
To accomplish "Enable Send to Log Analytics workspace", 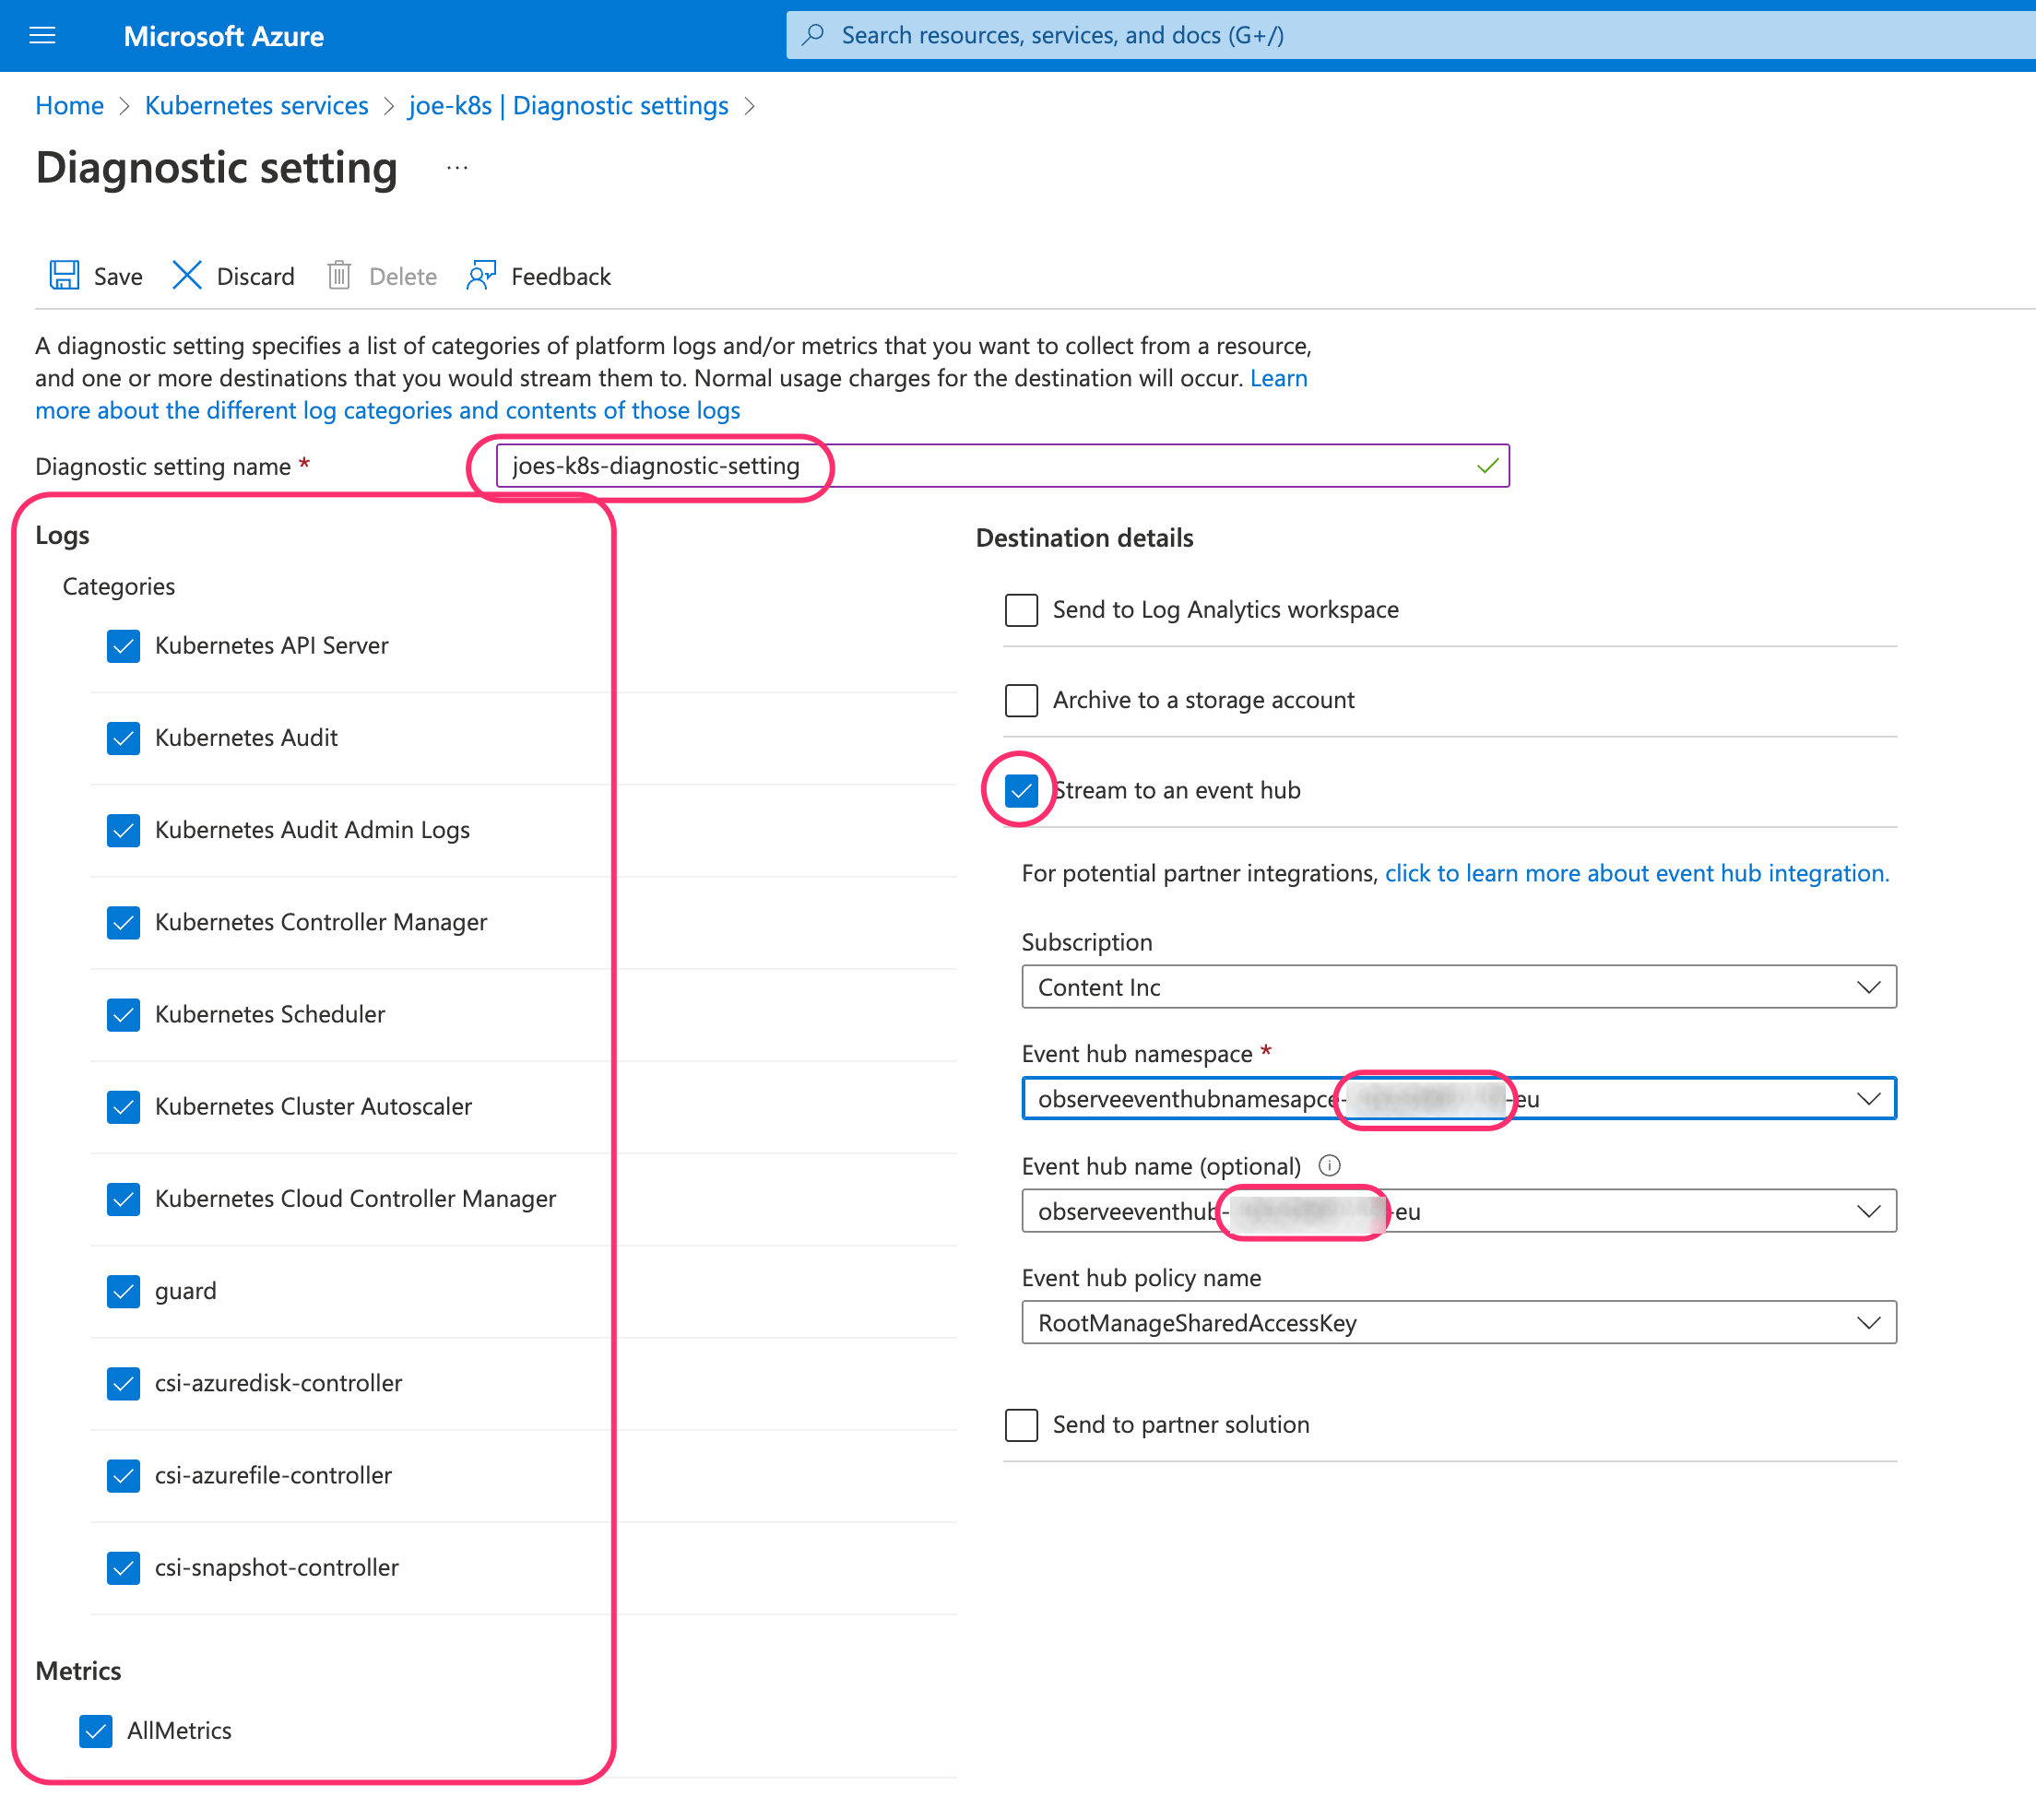I will [x=1021, y=610].
